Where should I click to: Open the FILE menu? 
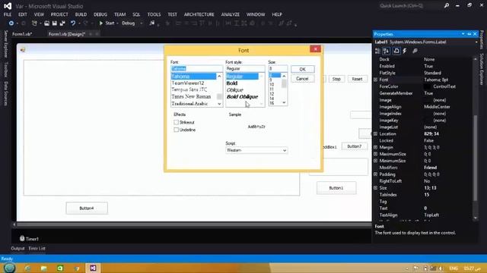pos(8,14)
